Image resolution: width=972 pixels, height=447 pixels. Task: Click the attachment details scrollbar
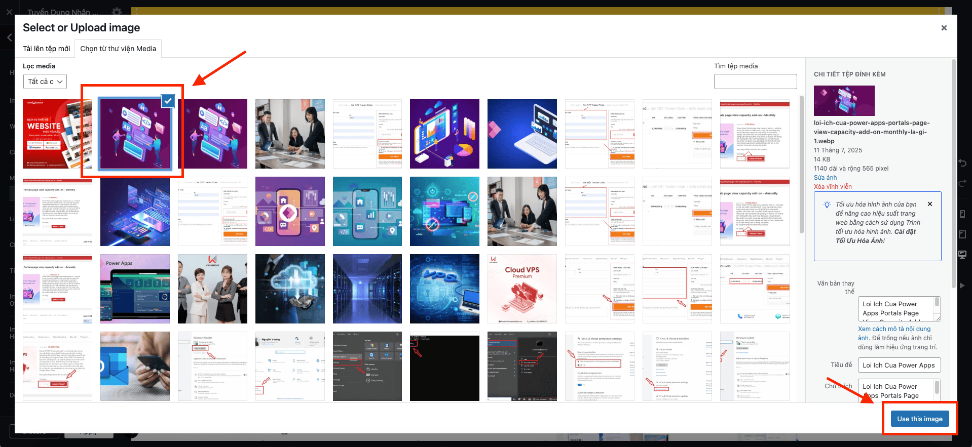[x=953, y=173]
